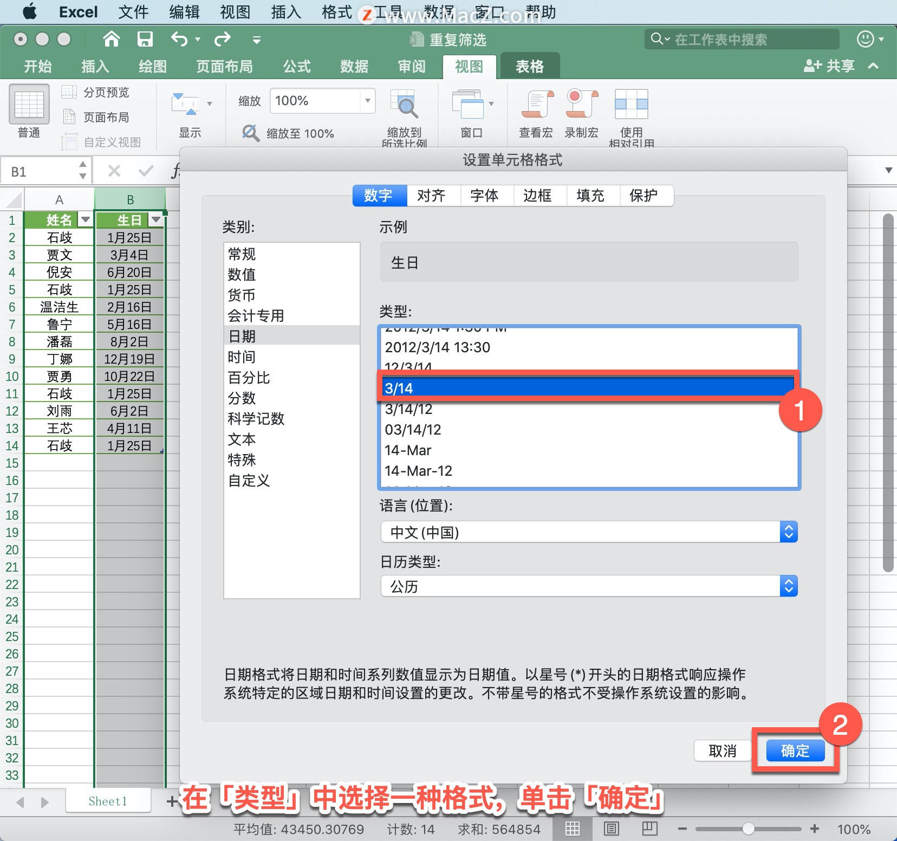The height and width of the screenshot is (841, 897).
Task: Click the 取消 cancel button
Action: pyautogui.click(x=723, y=751)
